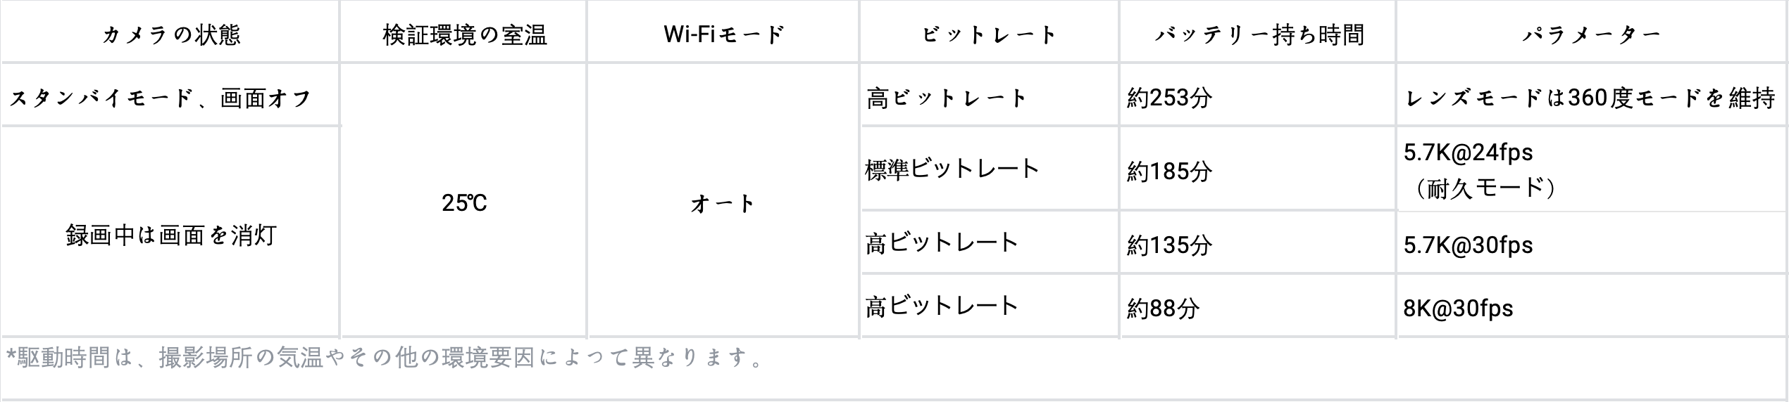Viewport: 1789px width, 402px height.
Task: Select the レンズモードは360度モードを維持 cell
Action: [x=1590, y=98]
